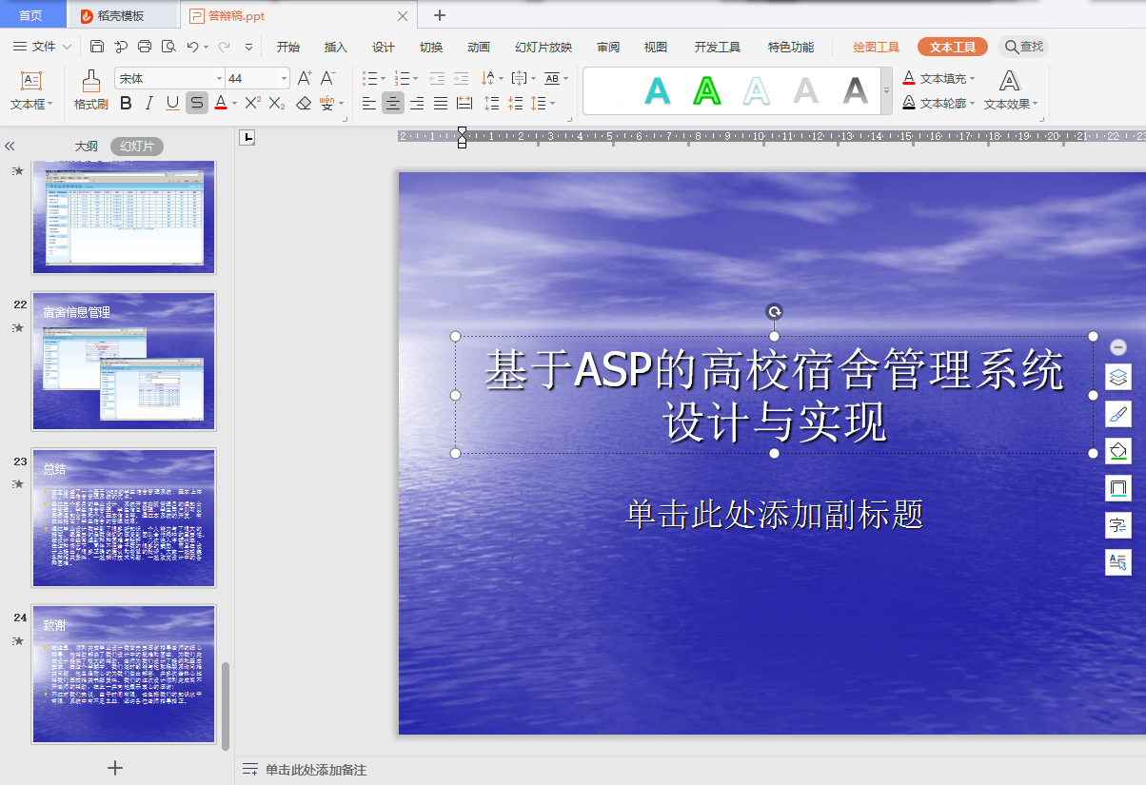Apply superscript formatting icon
The image size is (1146, 785).
[252, 103]
